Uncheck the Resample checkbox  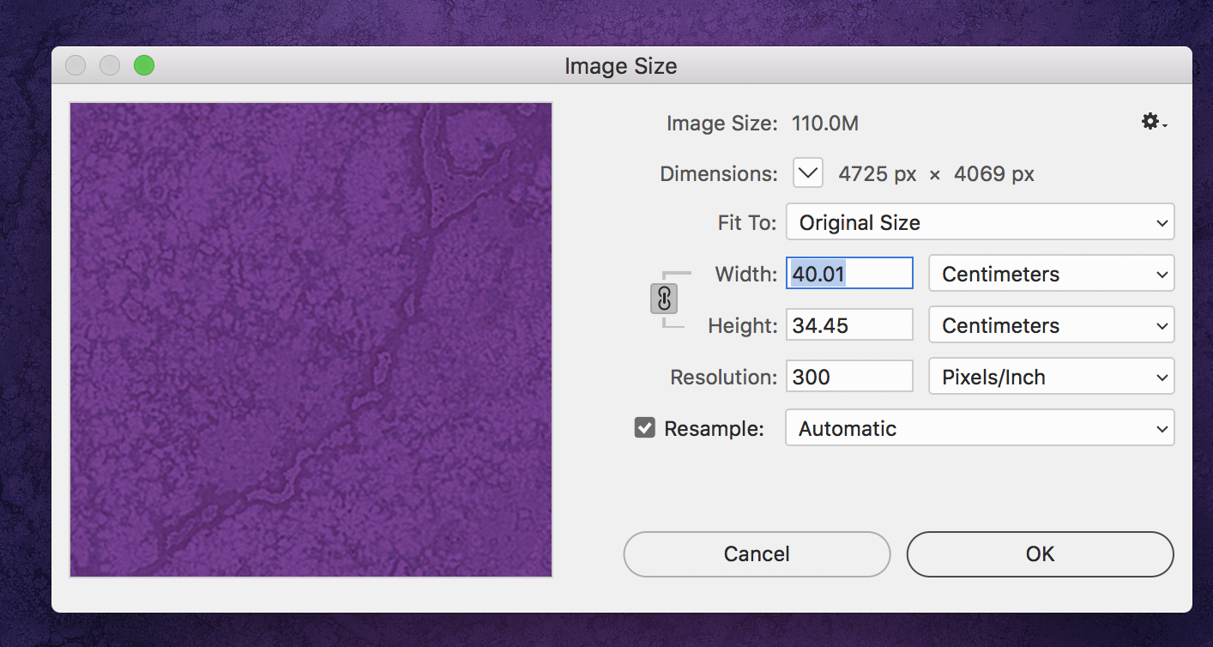pos(644,427)
